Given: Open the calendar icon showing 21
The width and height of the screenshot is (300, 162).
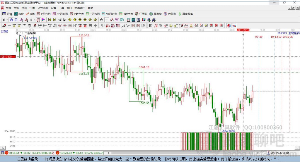Looking at the screenshot, I should [x=128, y=20].
